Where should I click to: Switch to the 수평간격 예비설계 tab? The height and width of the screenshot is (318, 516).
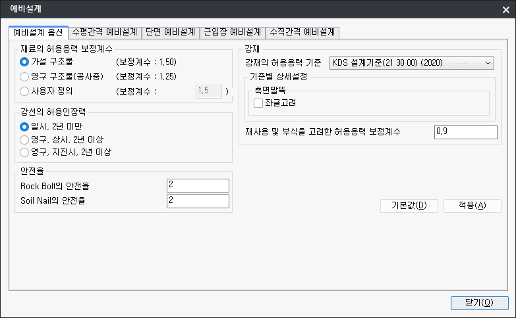point(105,32)
